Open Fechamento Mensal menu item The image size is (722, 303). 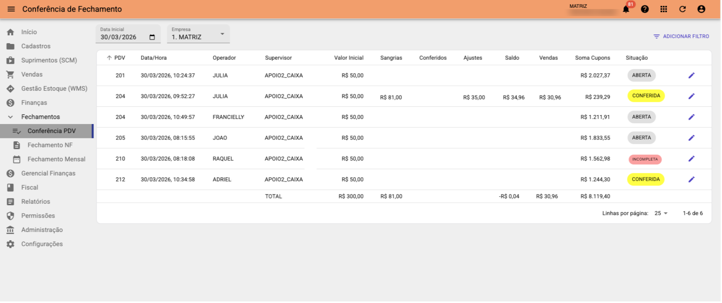[x=47, y=159]
